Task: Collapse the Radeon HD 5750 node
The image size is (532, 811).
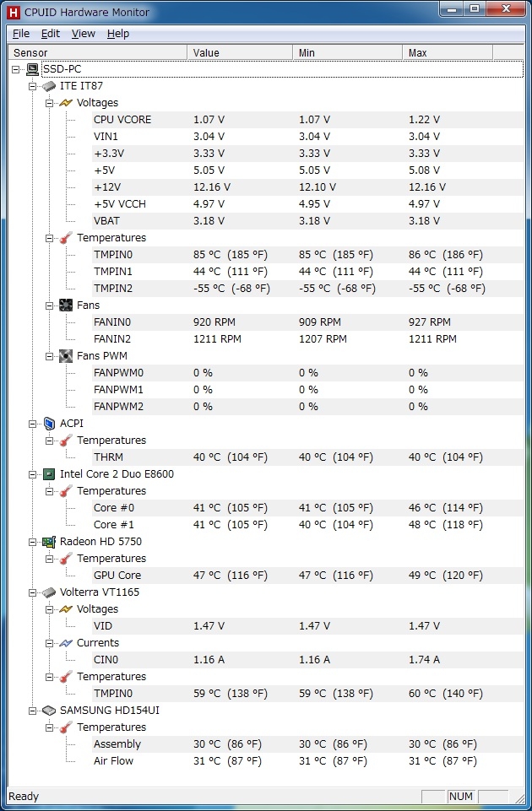Action: (34, 542)
